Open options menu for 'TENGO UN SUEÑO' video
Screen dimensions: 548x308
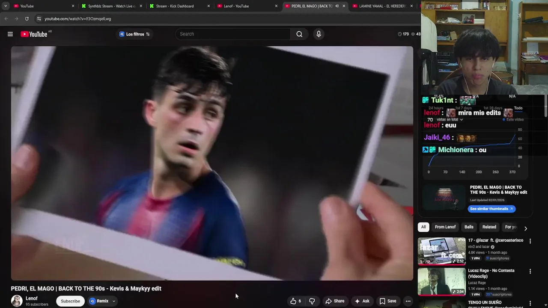[530, 303]
